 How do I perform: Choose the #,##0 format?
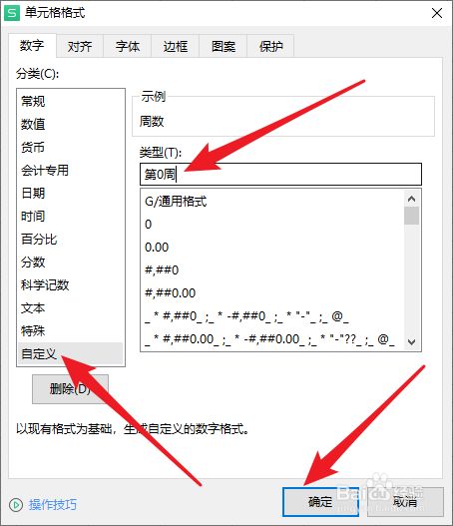click(x=272, y=270)
